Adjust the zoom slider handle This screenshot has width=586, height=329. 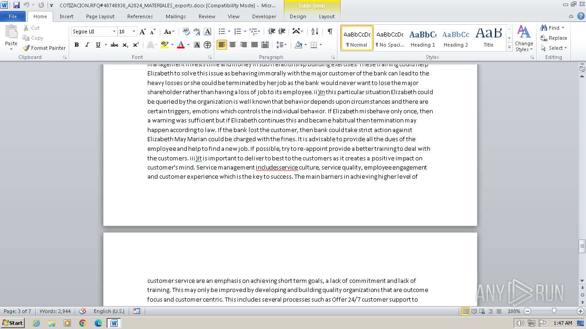click(554, 311)
